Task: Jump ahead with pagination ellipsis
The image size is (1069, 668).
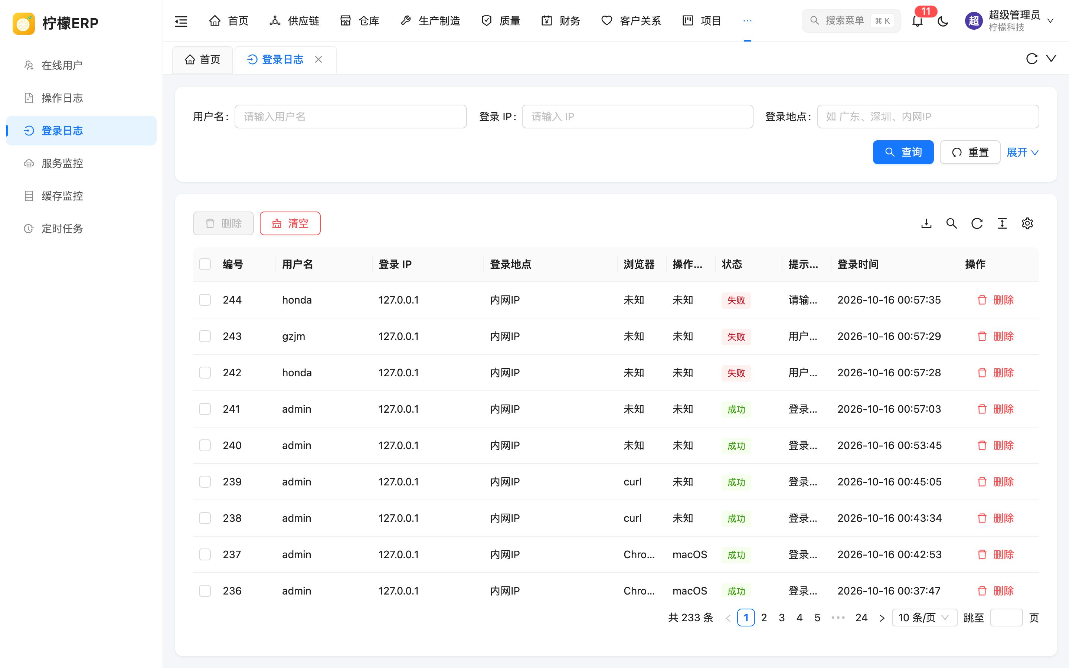Action: (838, 618)
